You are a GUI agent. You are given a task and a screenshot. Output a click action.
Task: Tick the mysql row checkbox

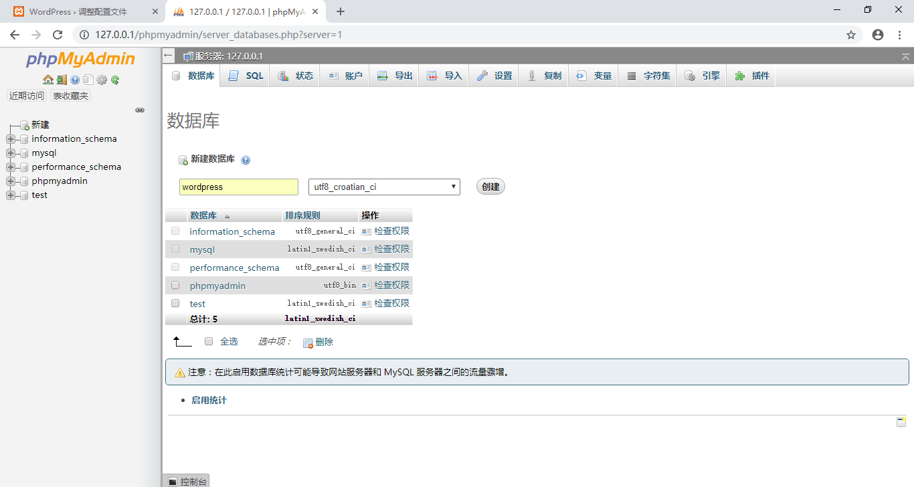[x=175, y=249]
